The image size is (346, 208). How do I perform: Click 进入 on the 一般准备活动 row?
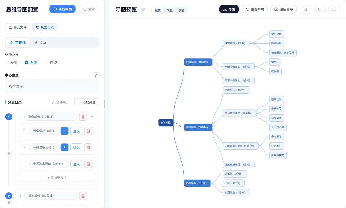click(76, 147)
